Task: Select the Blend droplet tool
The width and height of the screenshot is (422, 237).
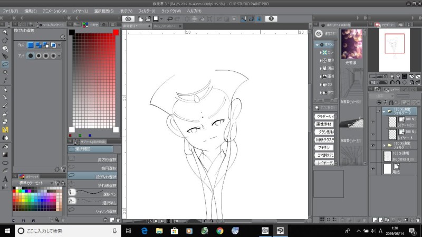Action: pyautogui.click(x=5, y=138)
